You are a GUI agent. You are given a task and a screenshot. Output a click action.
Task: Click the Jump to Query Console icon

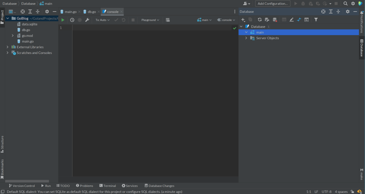[x=306, y=20]
